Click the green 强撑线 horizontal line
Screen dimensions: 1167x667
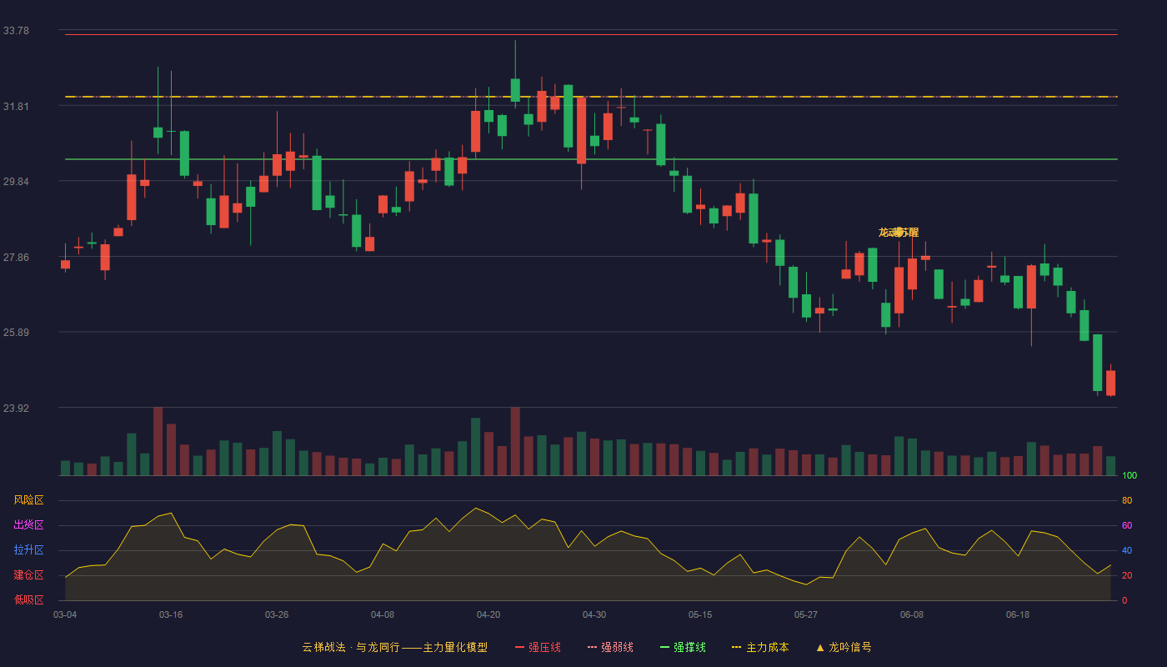(591, 159)
